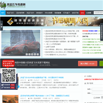Viewport: 103px width, 103px height.
Task: Follow on Sina Weibo with 关注 button
Action: [x=13, y=85]
